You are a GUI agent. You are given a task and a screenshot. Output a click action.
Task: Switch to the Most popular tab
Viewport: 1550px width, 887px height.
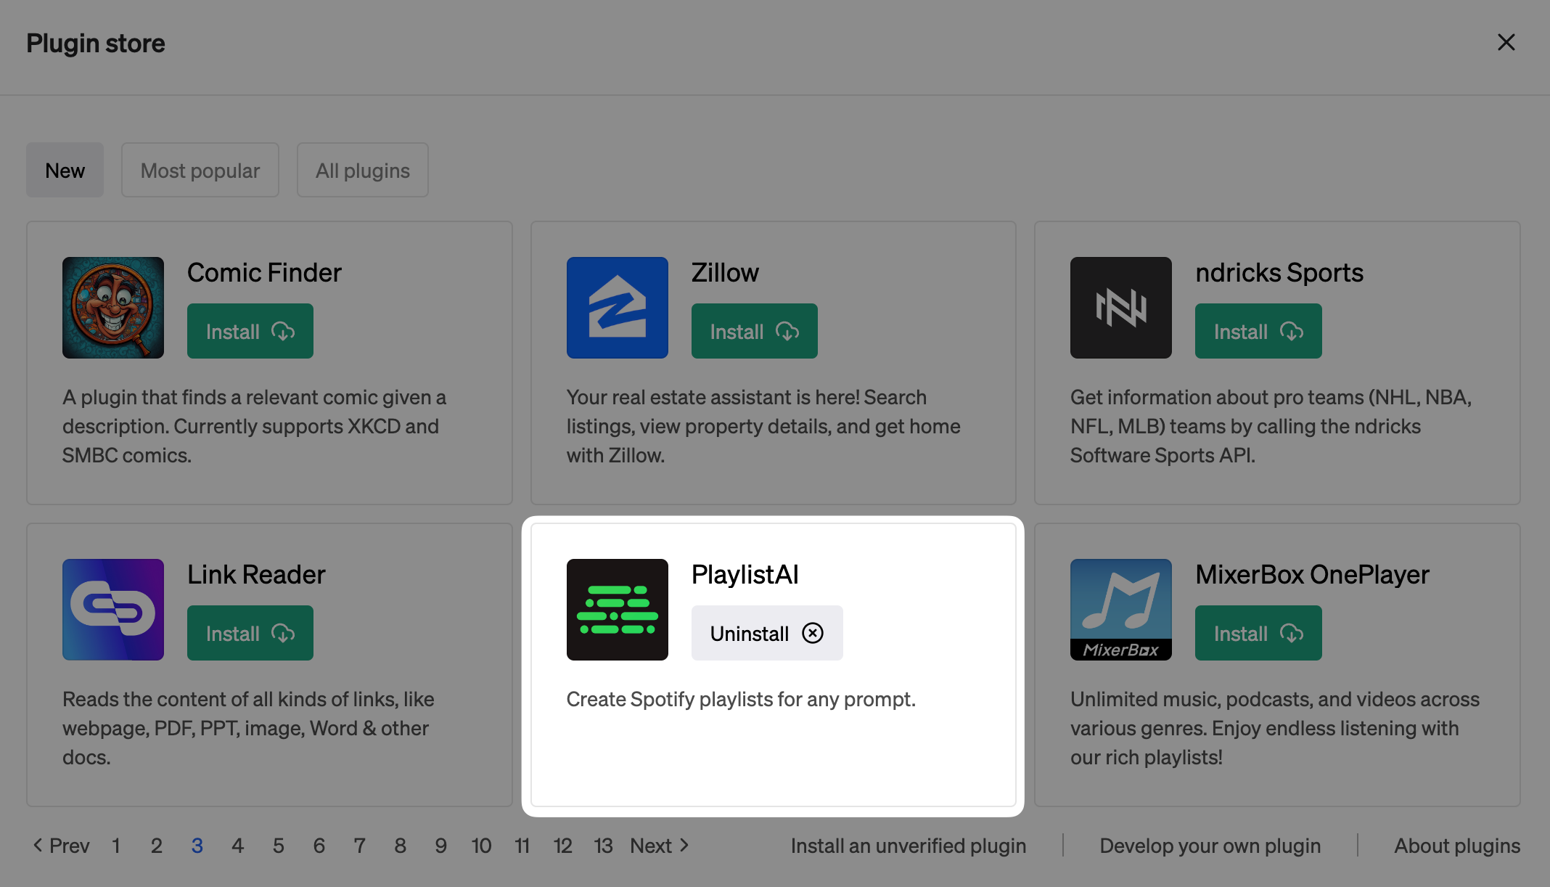[x=200, y=170]
